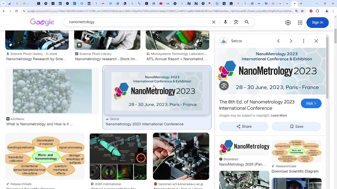Open Google apps grid
Viewport: 337px width, 189px height.
tap(300, 23)
